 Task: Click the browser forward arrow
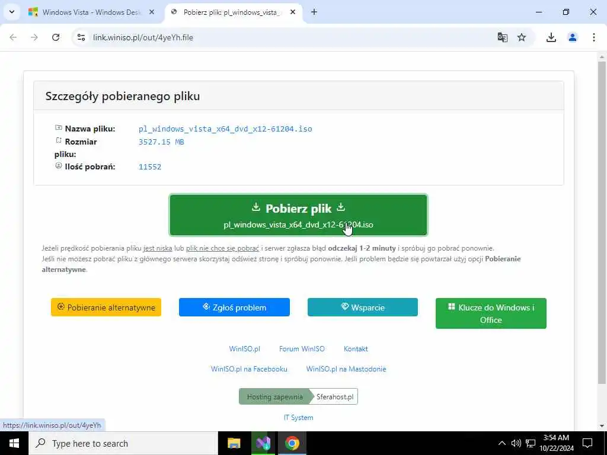tap(34, 37)
